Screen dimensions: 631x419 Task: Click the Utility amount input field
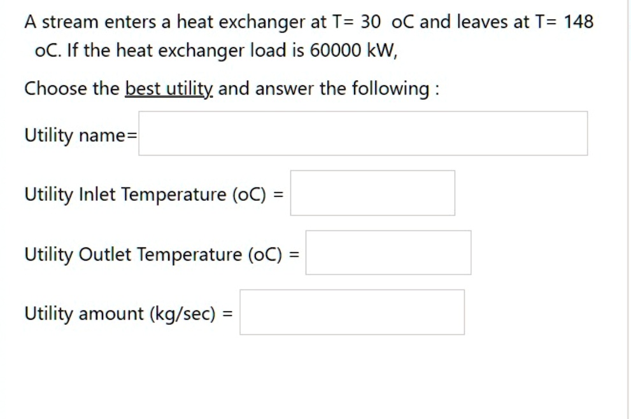351,311
